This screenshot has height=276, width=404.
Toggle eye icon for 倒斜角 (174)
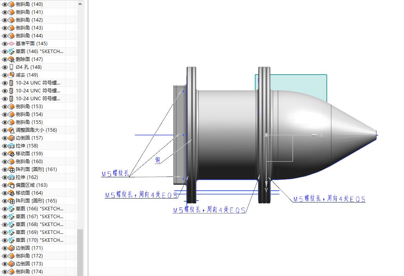coord(5,272)
